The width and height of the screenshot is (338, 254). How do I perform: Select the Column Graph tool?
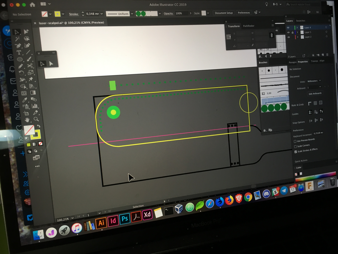[x=35, y=106]
